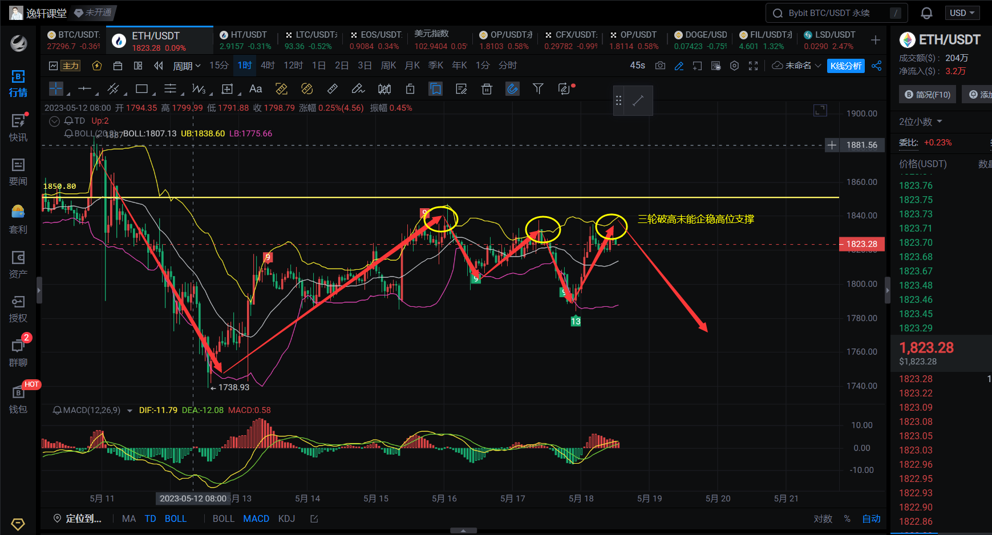Screen dimensions: 992x535
Task: Switch to the BTC/USDT ticker tab
Action: [x=74, y=40]
